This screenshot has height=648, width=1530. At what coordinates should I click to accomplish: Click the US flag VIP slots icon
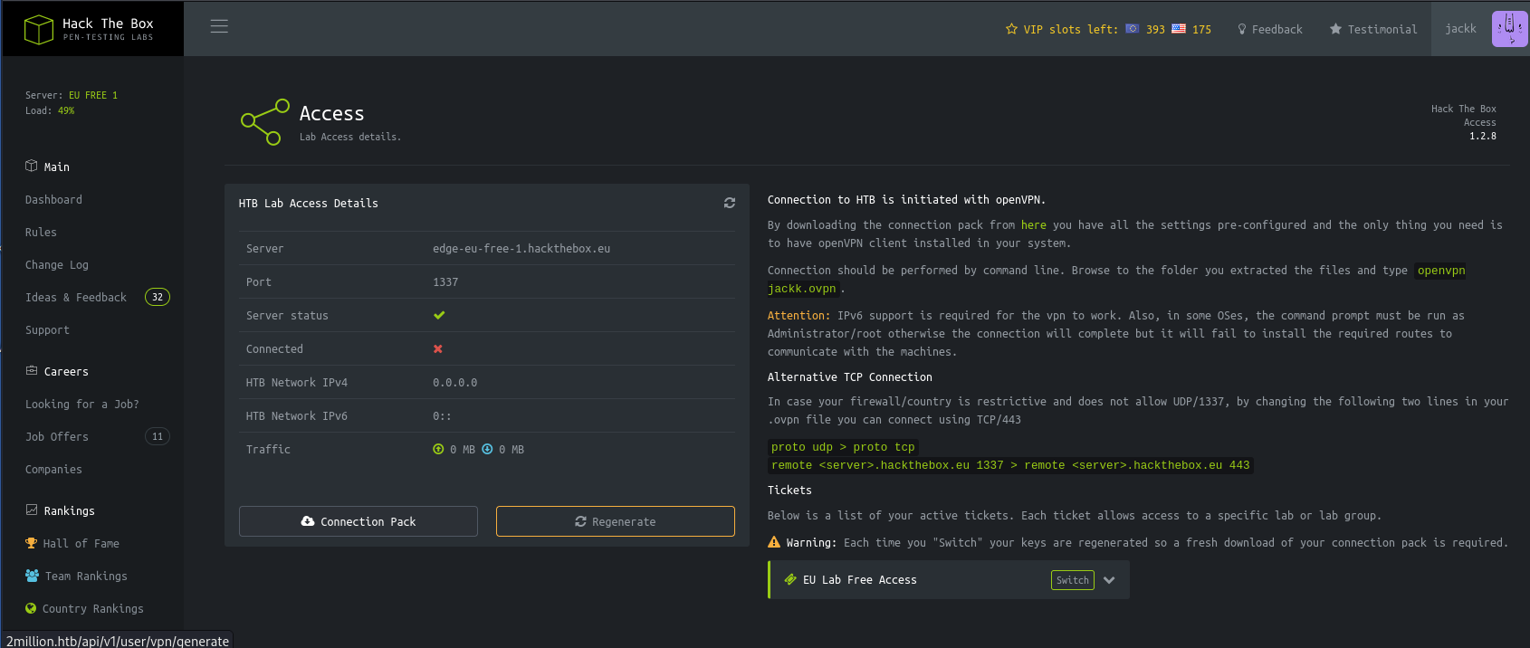tap(1179, 29)
